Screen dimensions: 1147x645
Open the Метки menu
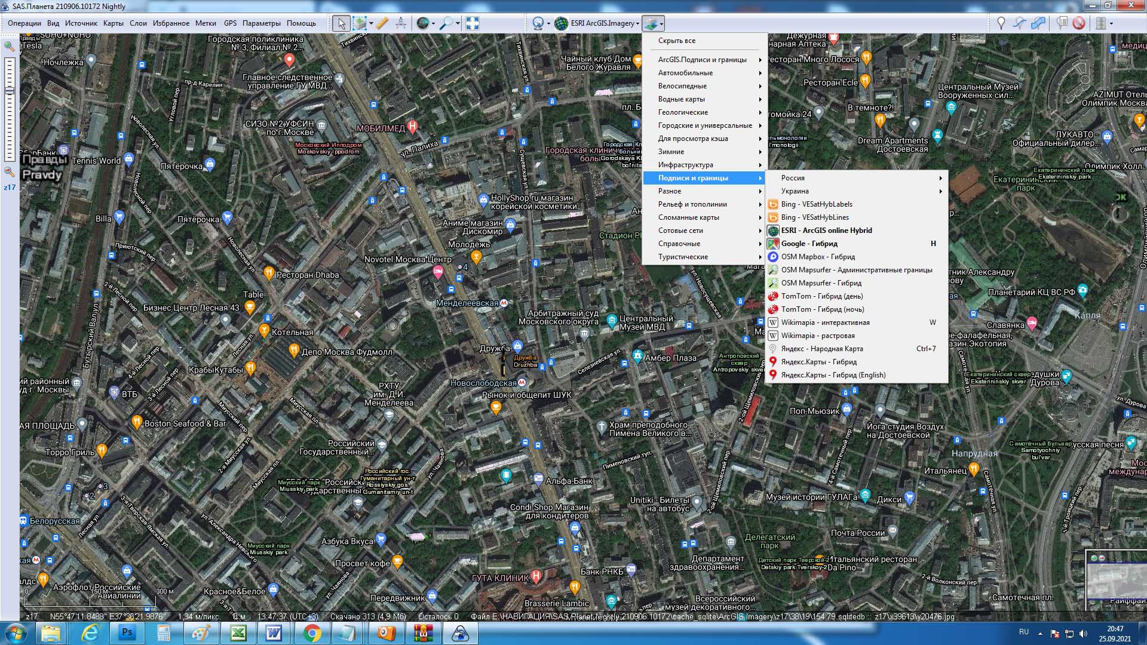pos(205,23)
